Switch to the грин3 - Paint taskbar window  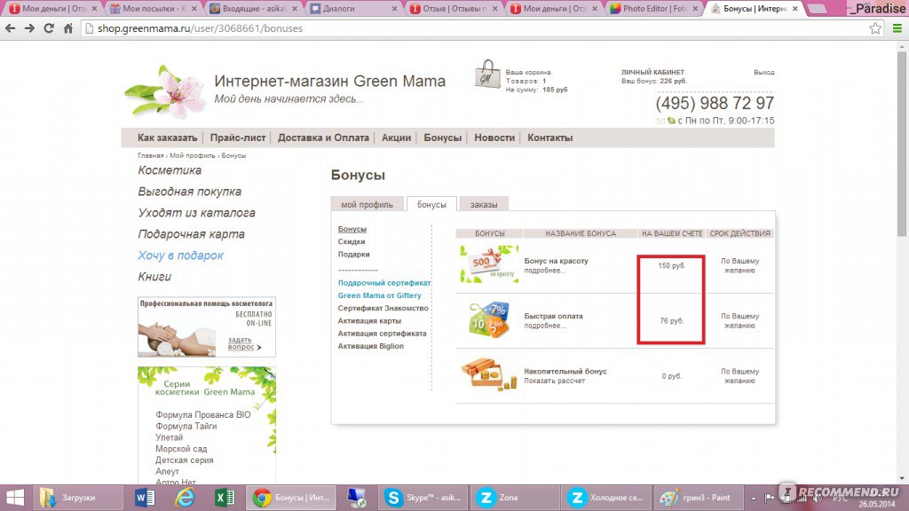(x=698, y=498)
